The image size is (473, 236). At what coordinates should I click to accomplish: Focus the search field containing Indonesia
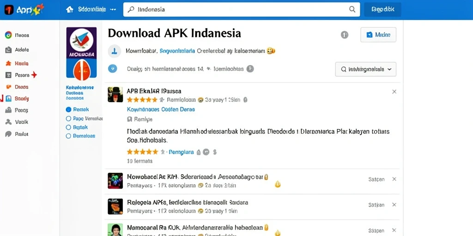[x=241, y=9]
